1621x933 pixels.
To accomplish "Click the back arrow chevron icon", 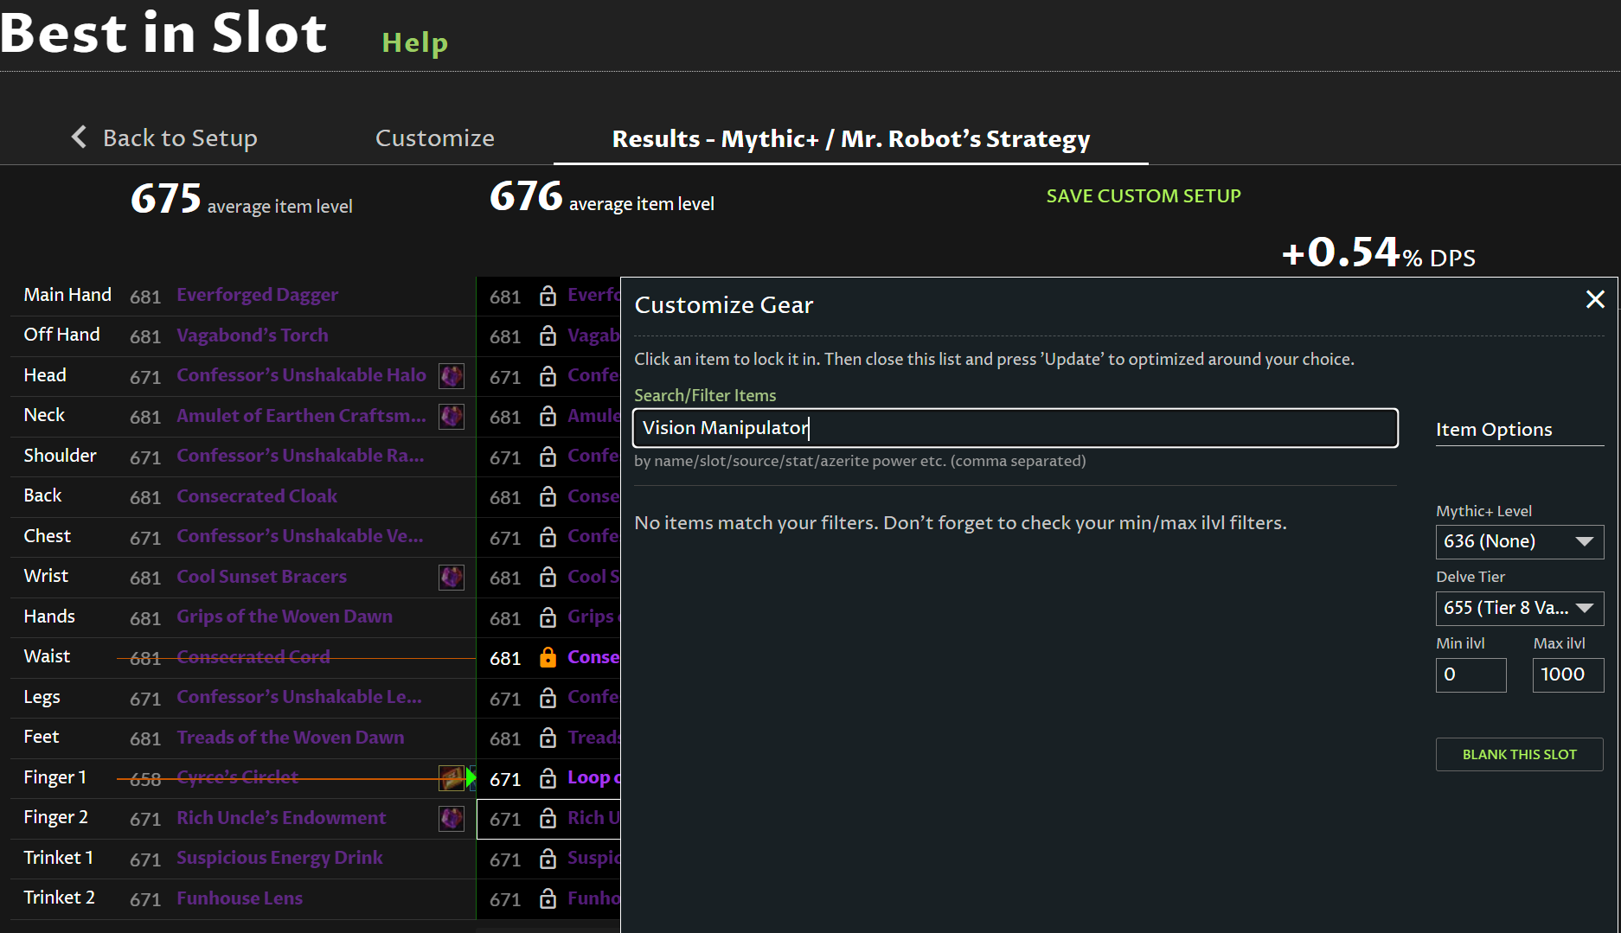I will [x=79, y=137].
